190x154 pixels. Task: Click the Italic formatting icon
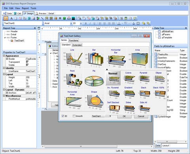(x=90, y=23)
